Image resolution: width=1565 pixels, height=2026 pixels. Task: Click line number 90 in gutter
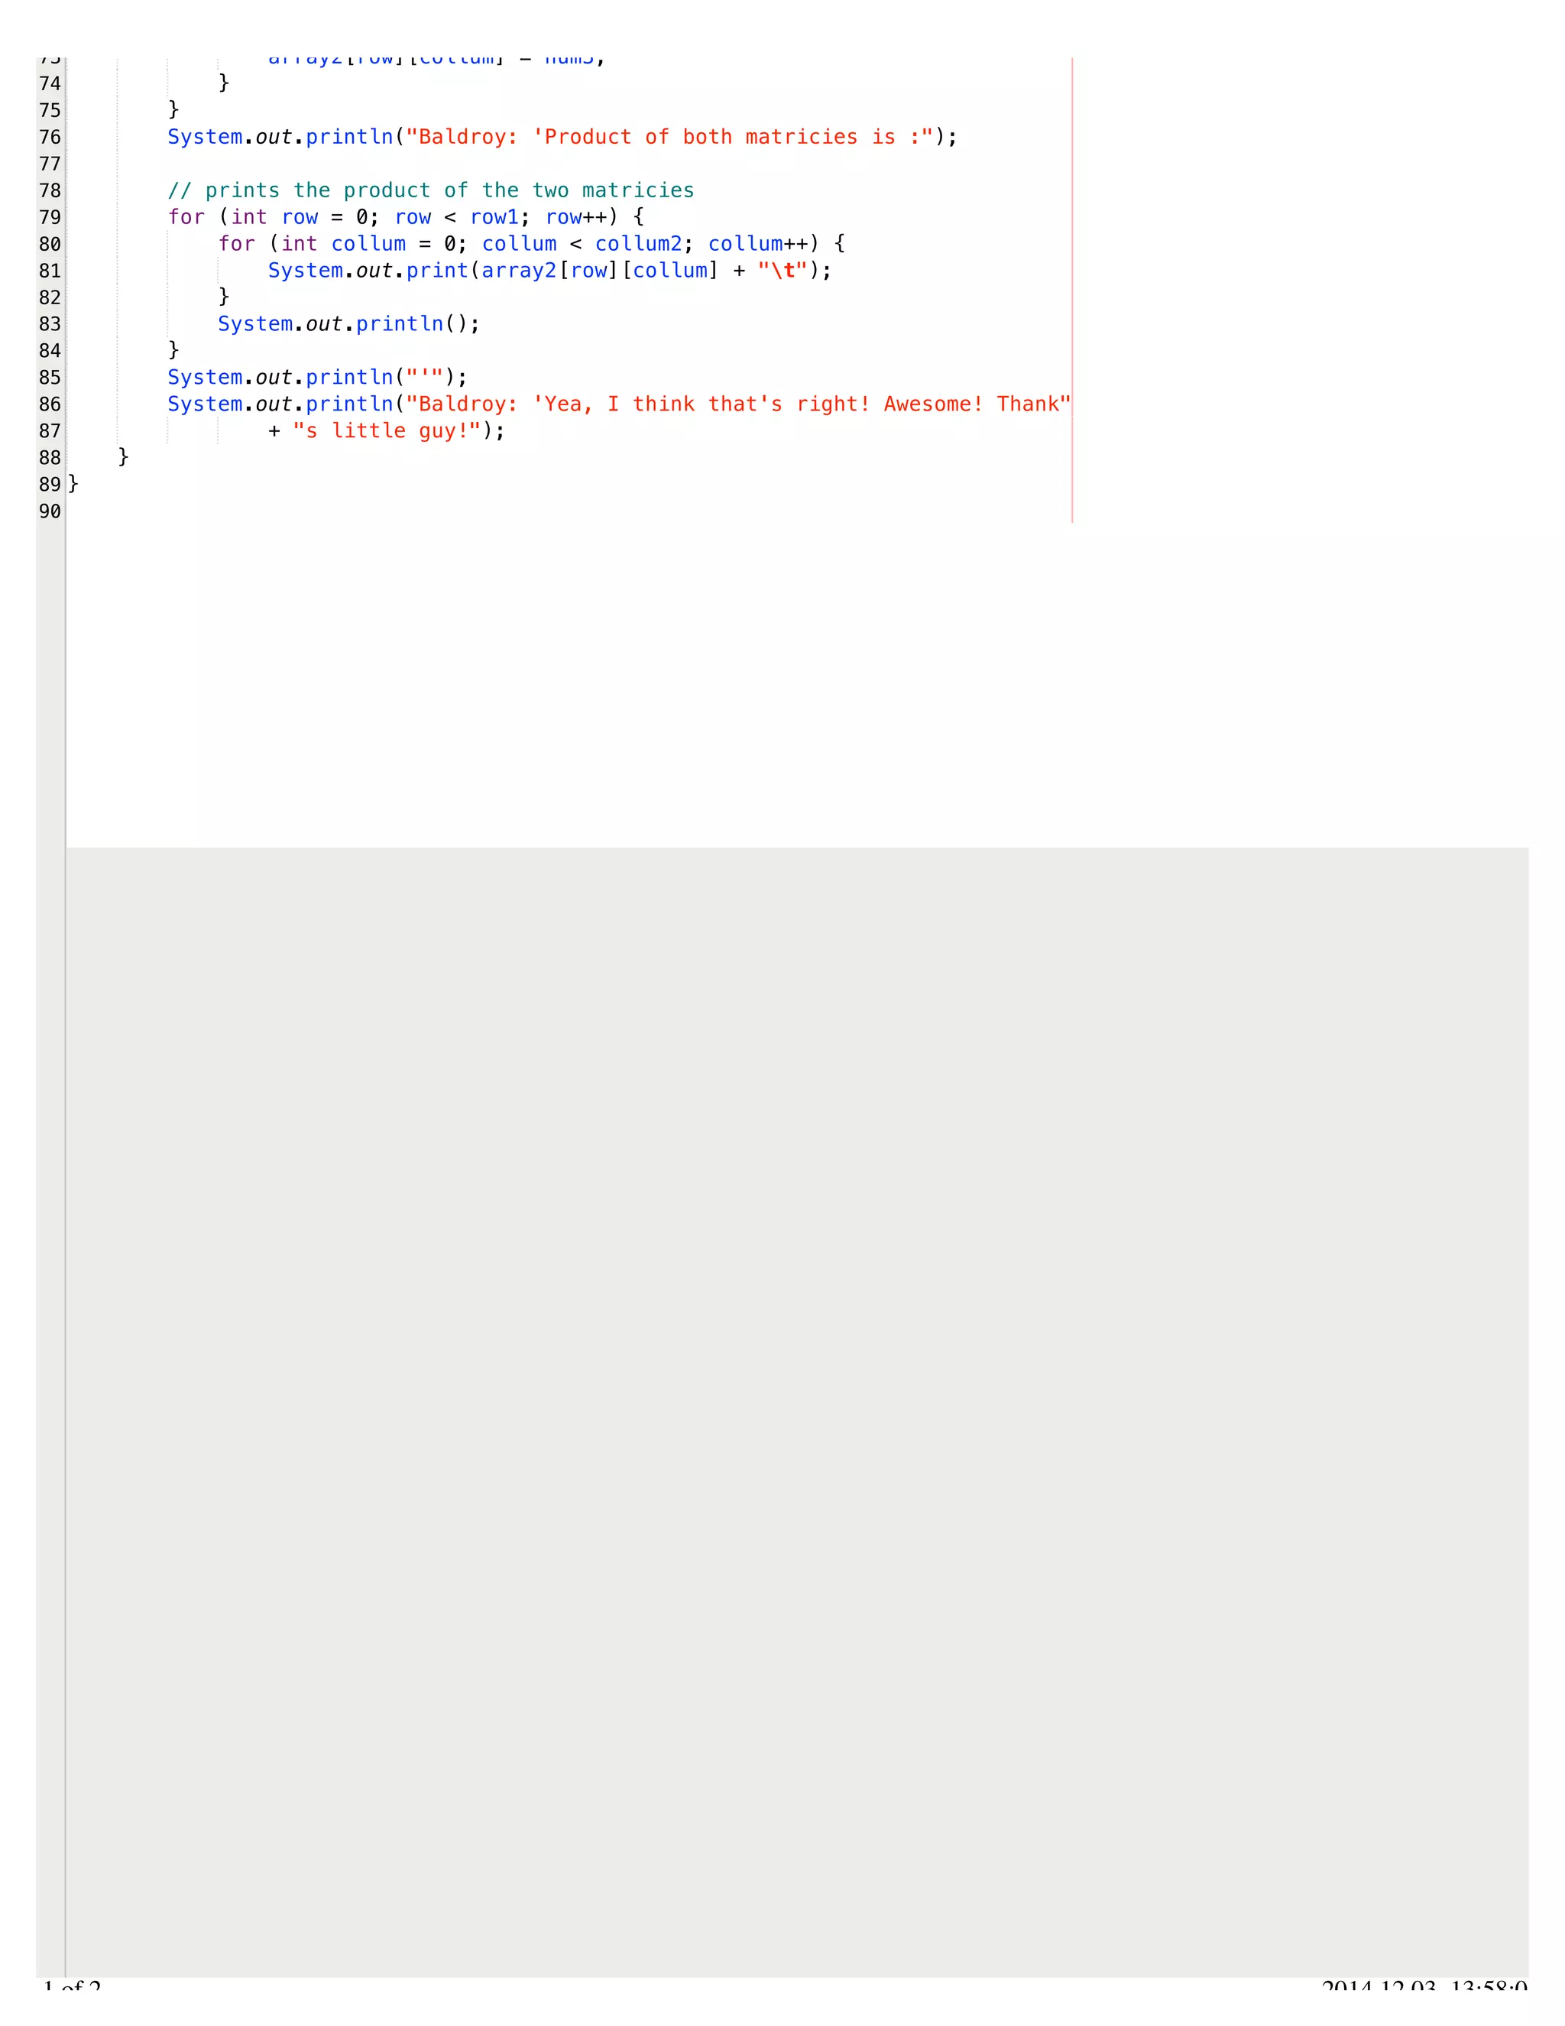[x=50, y=511]
